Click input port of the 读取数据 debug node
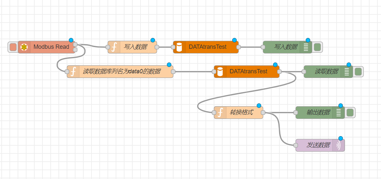 [x=304, y=72]
